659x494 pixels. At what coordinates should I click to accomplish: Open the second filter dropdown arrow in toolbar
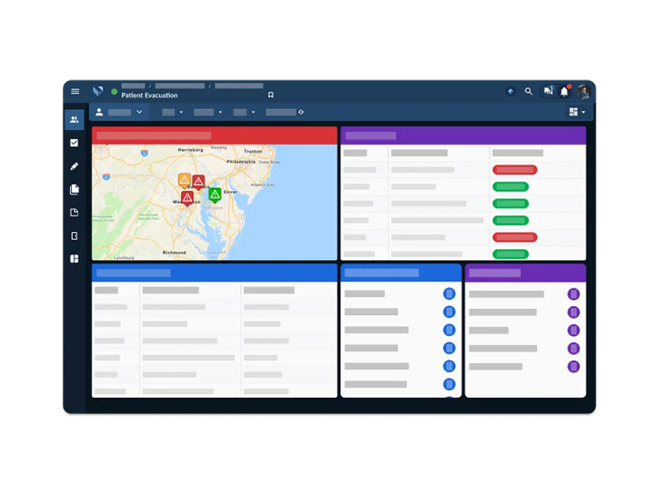point(220,112)
